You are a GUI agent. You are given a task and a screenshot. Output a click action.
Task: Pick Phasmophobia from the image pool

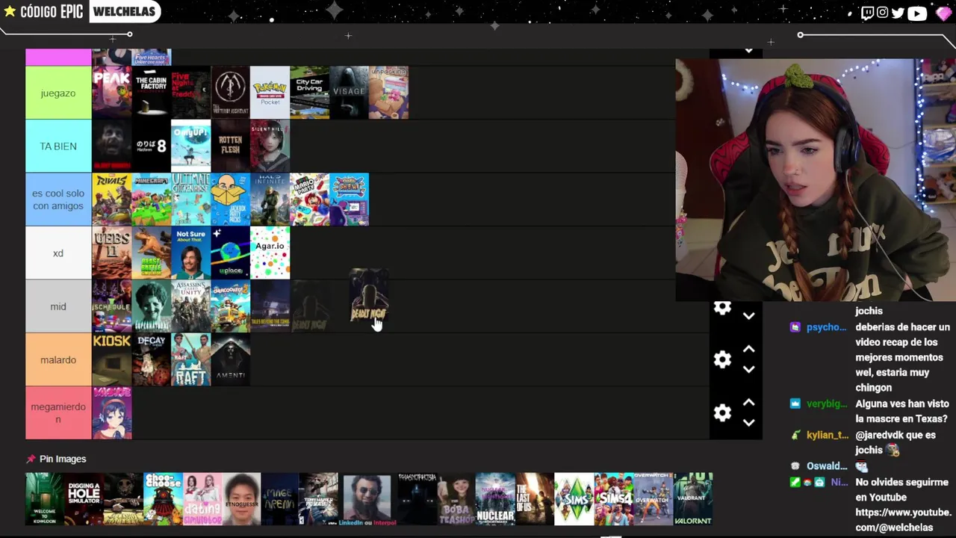tap(417, 498)
